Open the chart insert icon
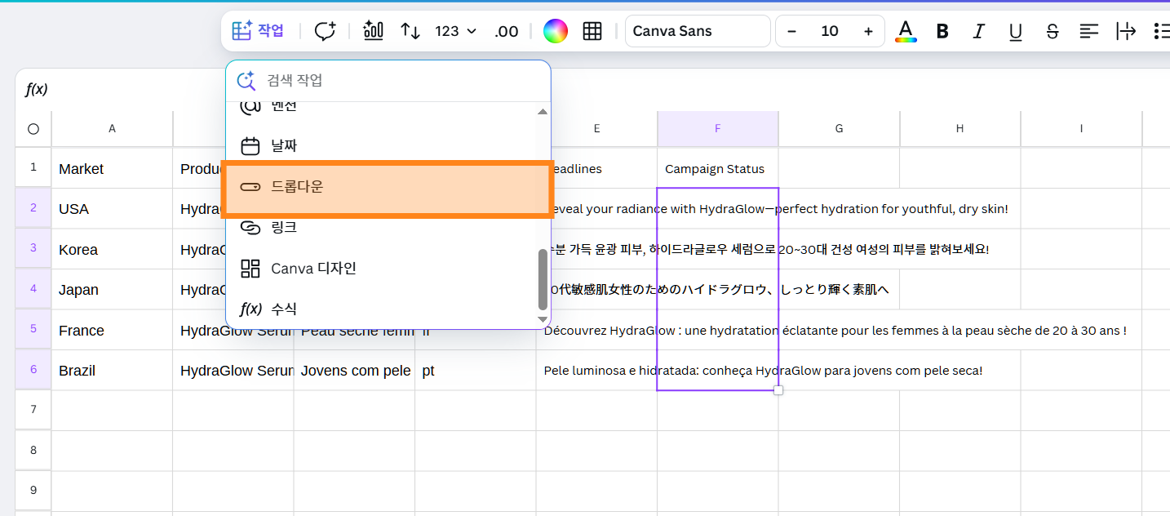This screenshot has width=1170, height=516. tap(373, 31)
